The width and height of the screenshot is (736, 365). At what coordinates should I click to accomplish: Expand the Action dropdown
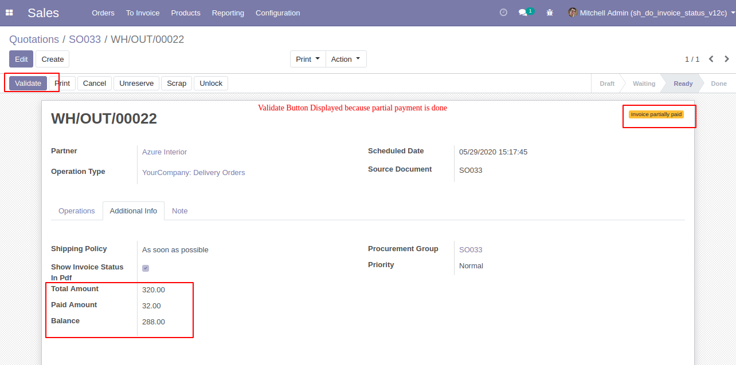pyautogui.click(x=346, y=59)
